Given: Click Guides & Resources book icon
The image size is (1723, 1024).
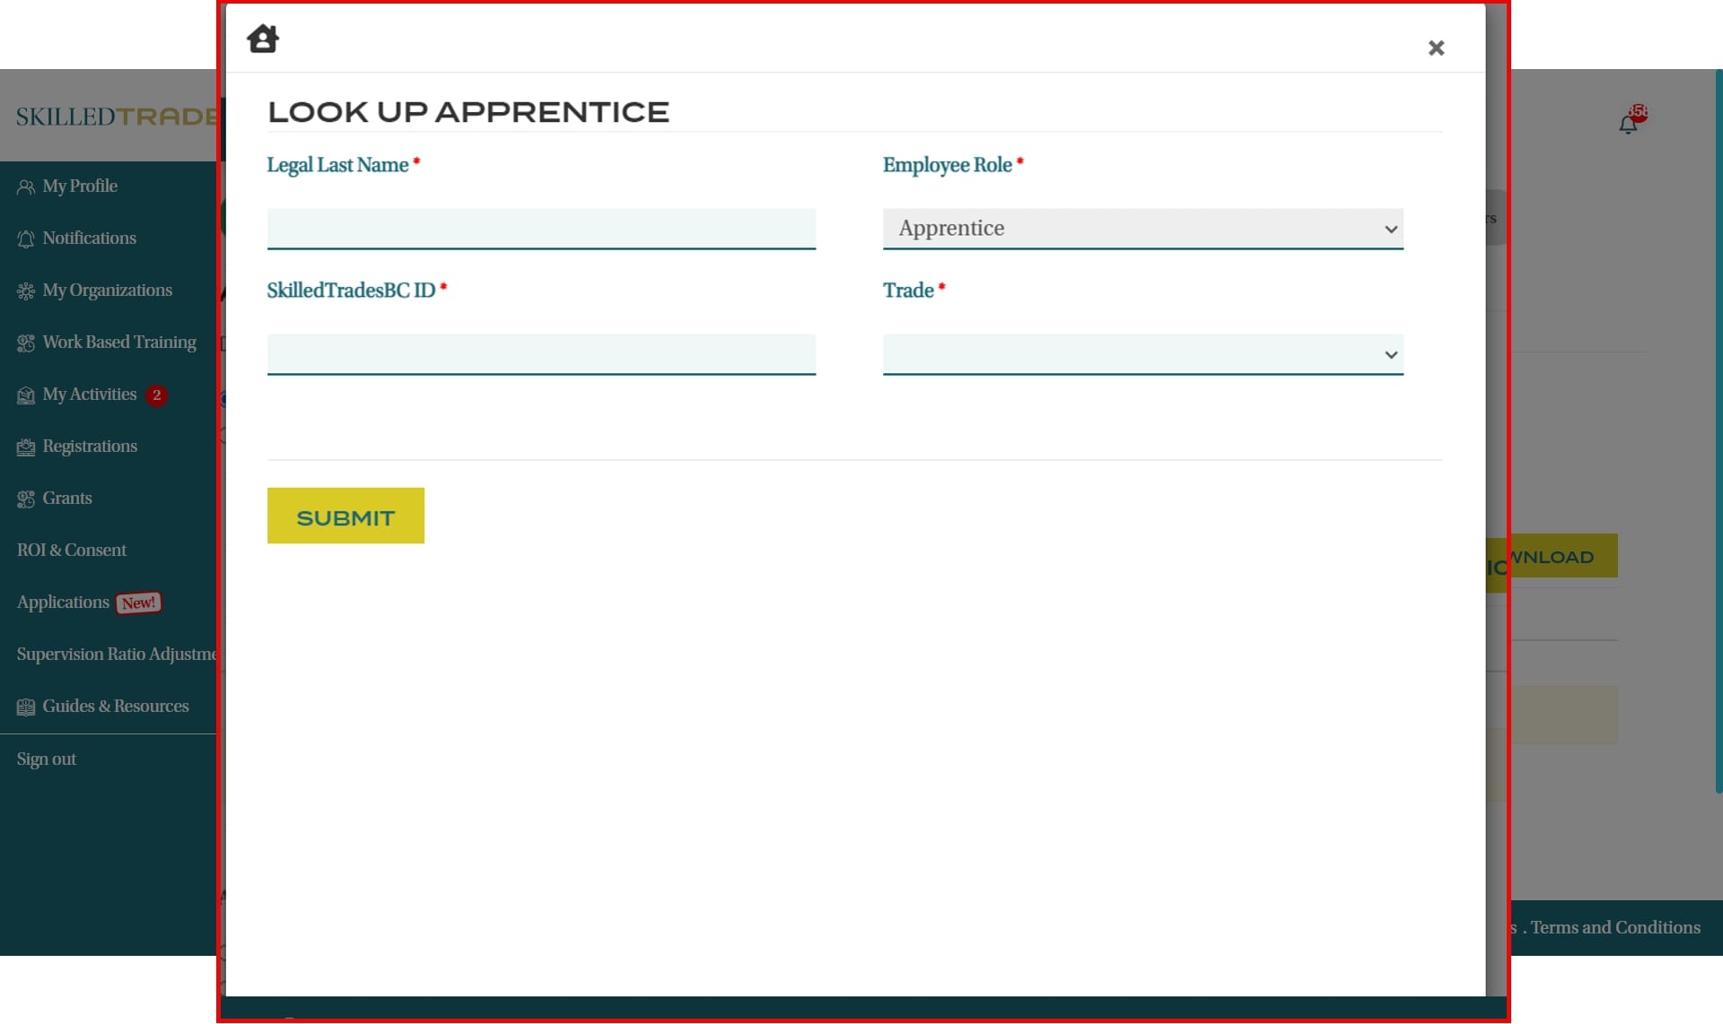Looking at the screenshot, I should 26,707.
